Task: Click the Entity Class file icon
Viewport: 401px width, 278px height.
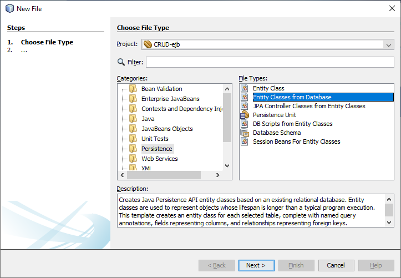Action: tap(245, 88)
